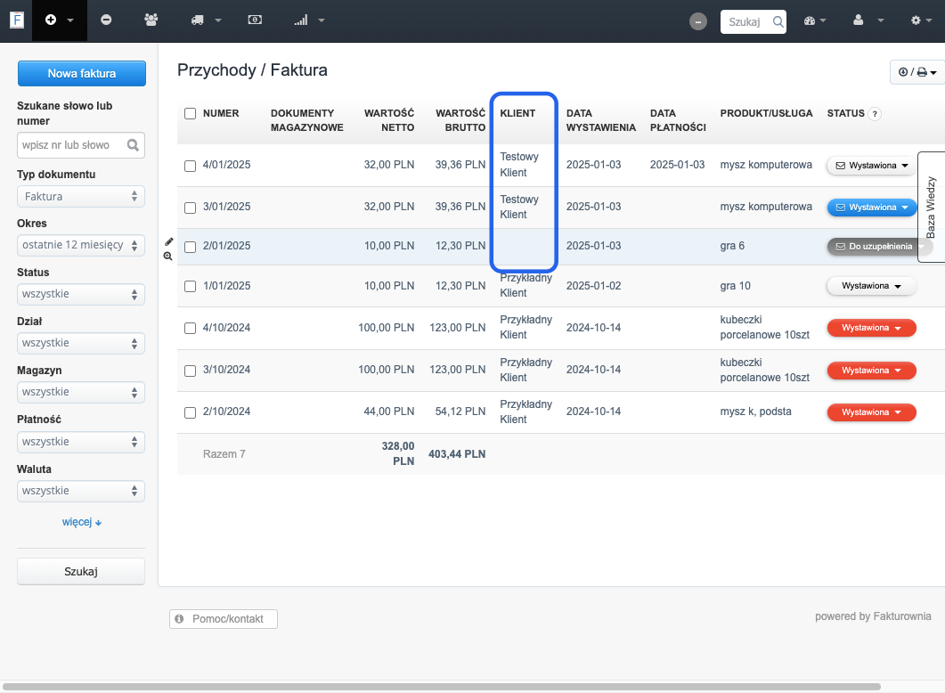
Task: Open red Wystawiona status for 4/10/2024
Action: pyautogui.click(x=871, y=328)
